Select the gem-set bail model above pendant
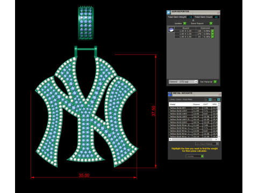 [86, 23]
